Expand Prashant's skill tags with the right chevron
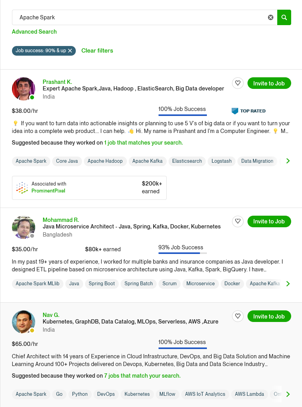This screenshot has height=407, width=302. [x=288, y=161]
